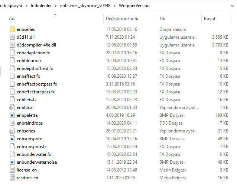Click the Dosya klasörü type cell
The image size is (237, 186).
pyautogui.click(x=173, y=29)
